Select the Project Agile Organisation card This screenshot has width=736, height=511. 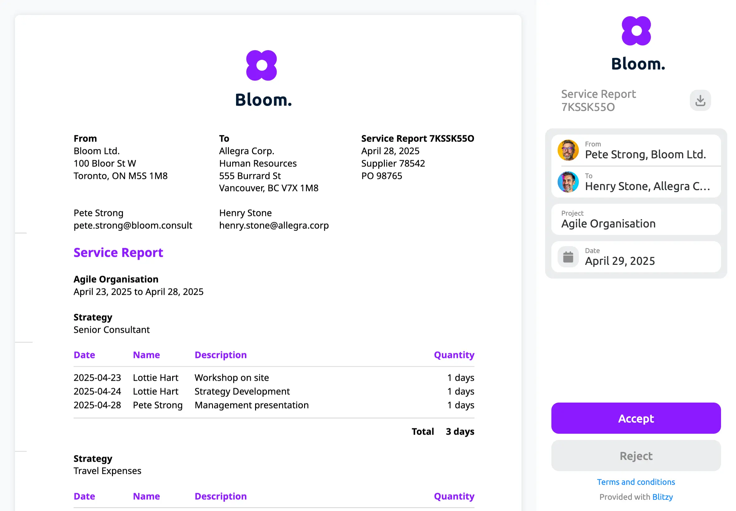636,220
